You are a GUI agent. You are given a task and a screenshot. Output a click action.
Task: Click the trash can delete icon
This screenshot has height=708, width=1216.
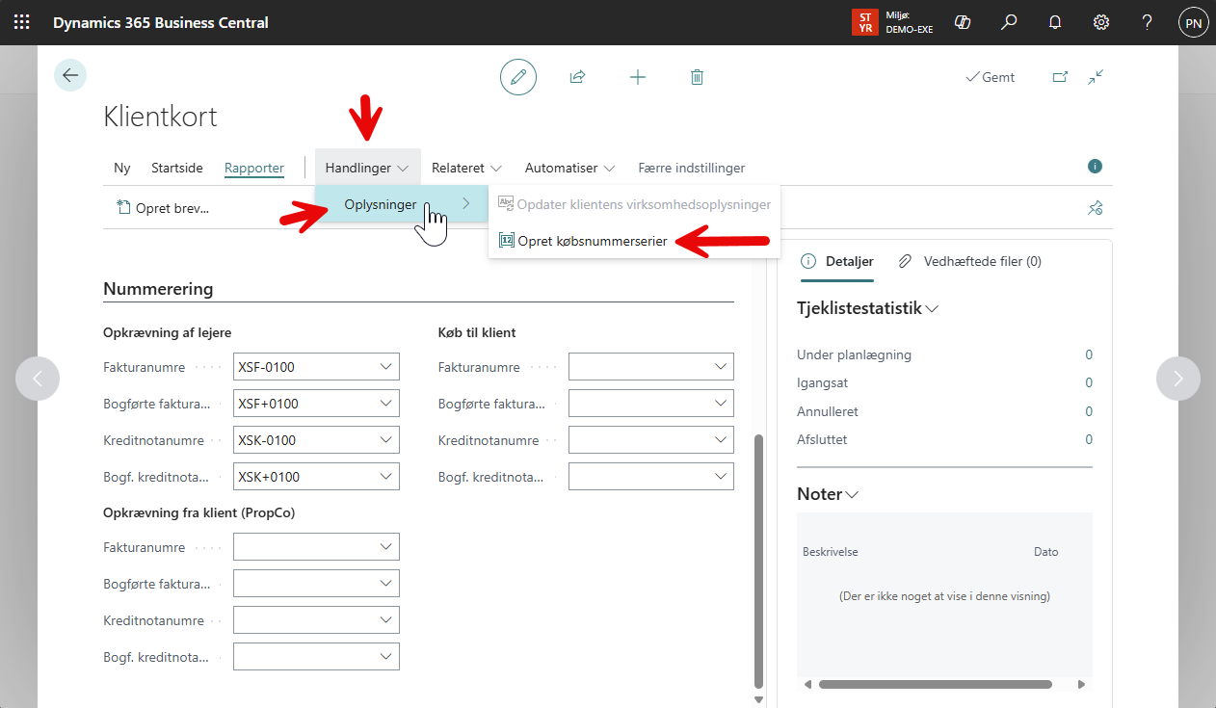[698, 77]
